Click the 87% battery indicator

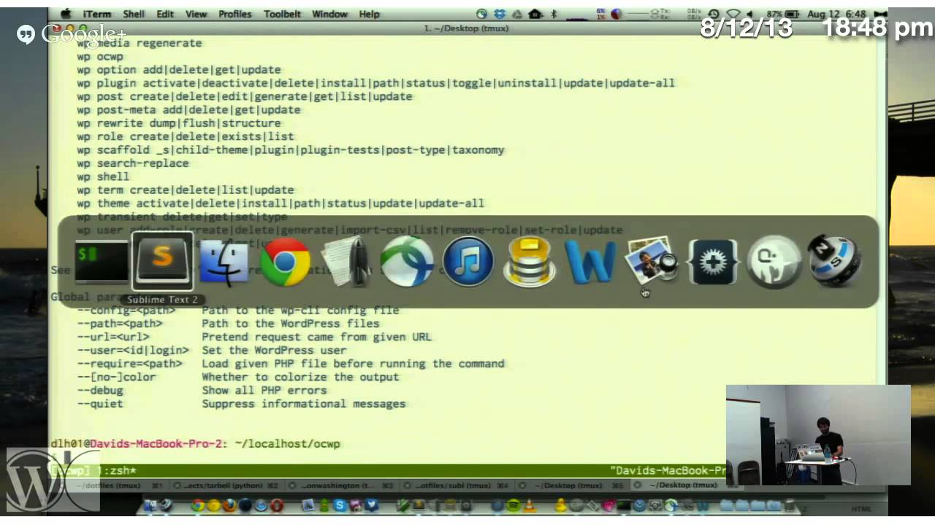pos(782,14)
